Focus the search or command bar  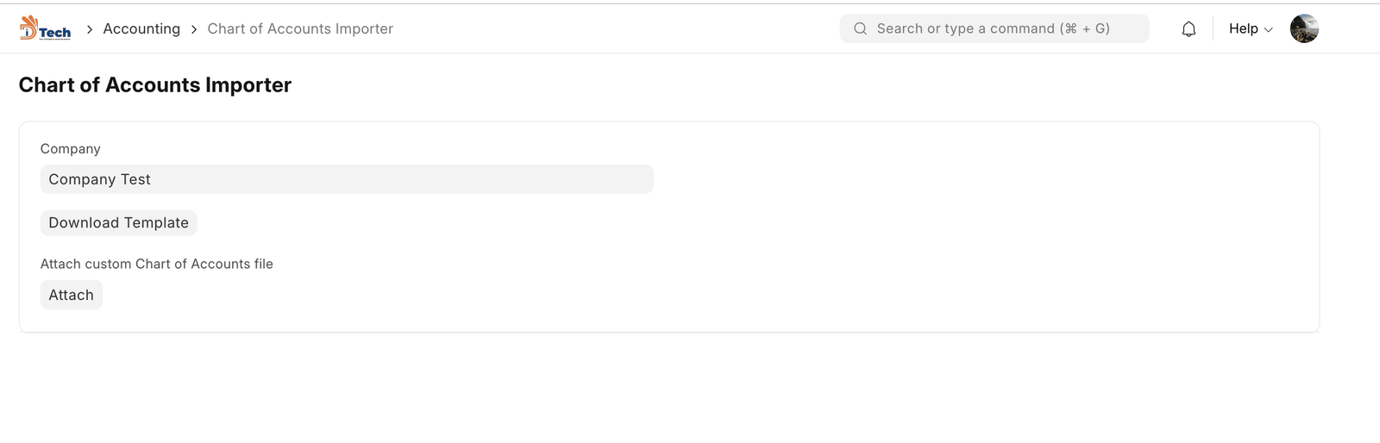(994, 28)
